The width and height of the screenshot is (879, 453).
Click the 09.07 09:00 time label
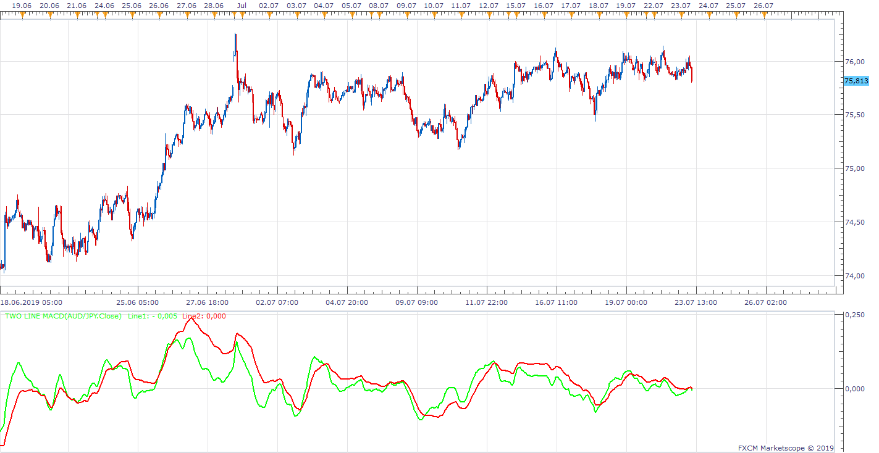coord(417,302)
